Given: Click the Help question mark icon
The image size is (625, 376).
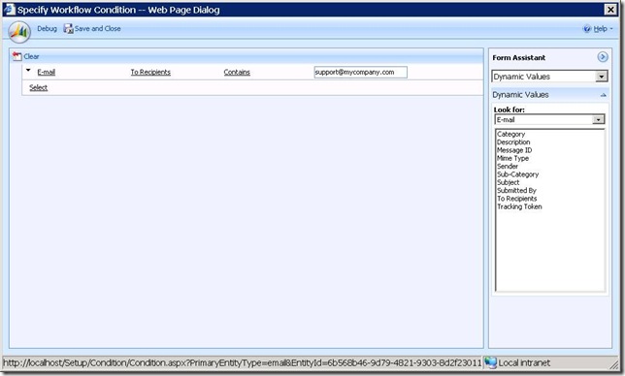Looking at the screenshot, I should click(587, 29).
